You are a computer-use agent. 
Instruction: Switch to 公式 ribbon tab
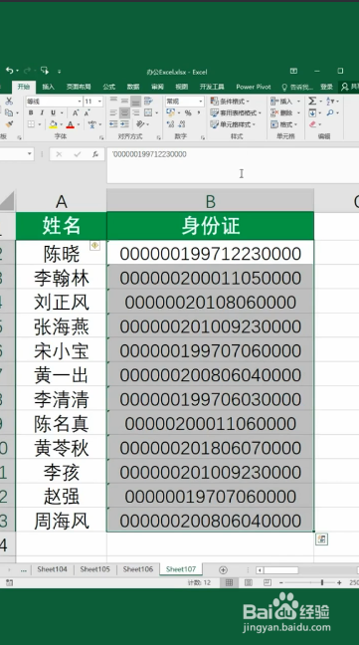[108, 87]
